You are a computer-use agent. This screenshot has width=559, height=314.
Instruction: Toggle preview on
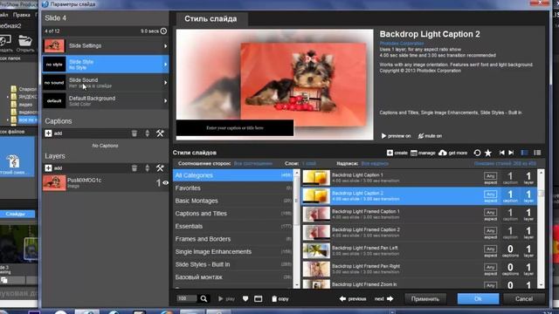coord(396,136)
